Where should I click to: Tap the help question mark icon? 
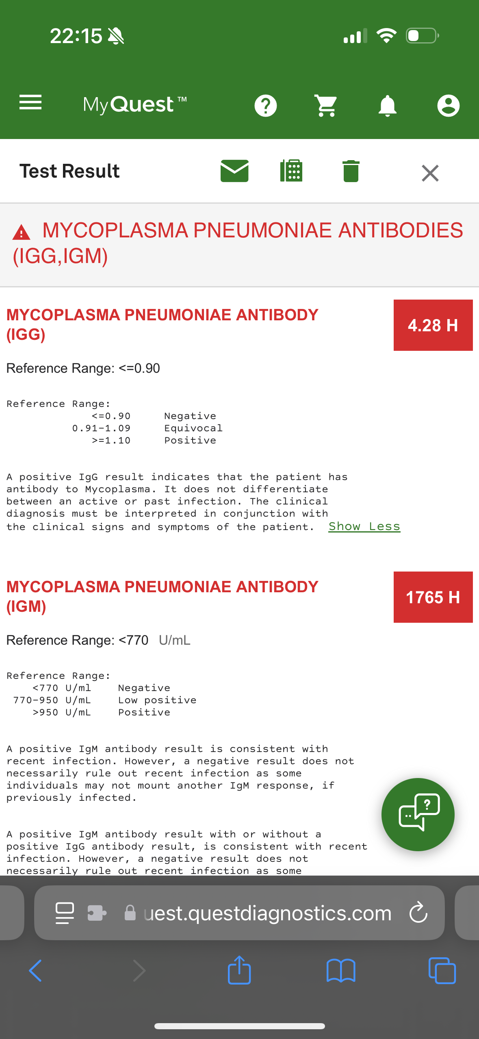point(266,106)
